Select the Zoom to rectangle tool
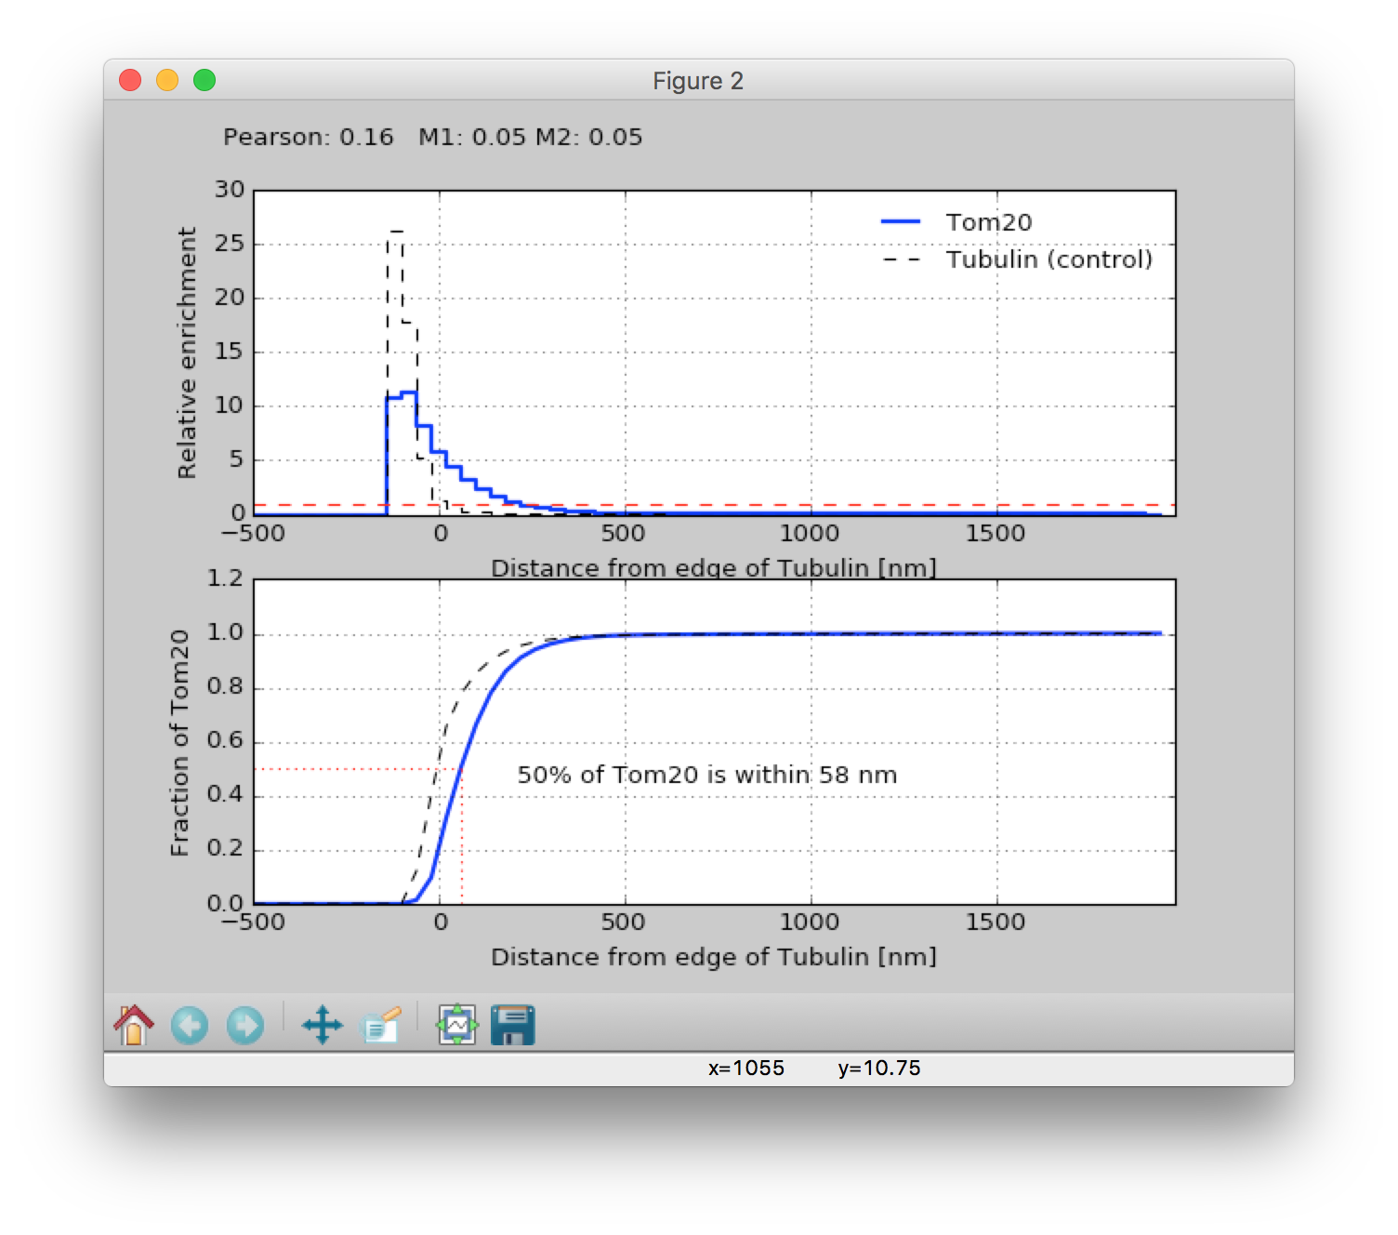 pos(380,1025)
